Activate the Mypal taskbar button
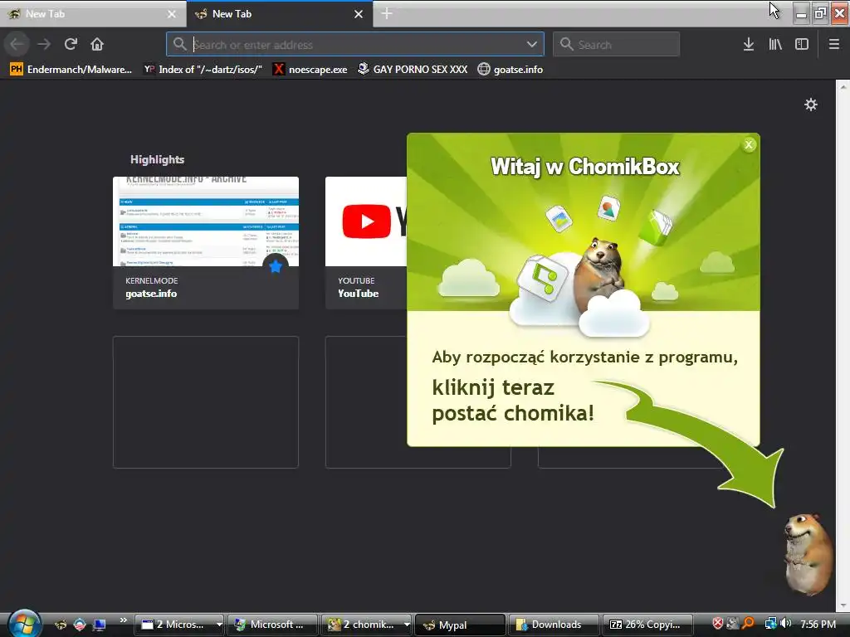Image resolution: width=850 pixels, height=637 pixels. point(460,625)
